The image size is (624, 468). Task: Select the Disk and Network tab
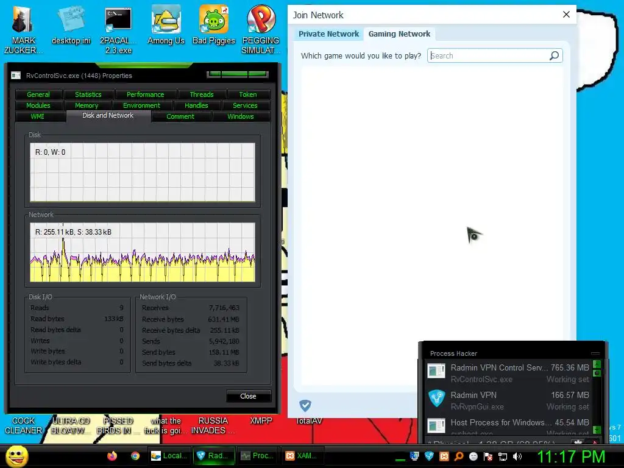click(108, 115)
